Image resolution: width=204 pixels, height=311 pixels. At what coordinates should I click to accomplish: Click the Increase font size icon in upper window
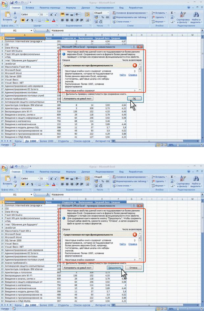tap(51, 15)
